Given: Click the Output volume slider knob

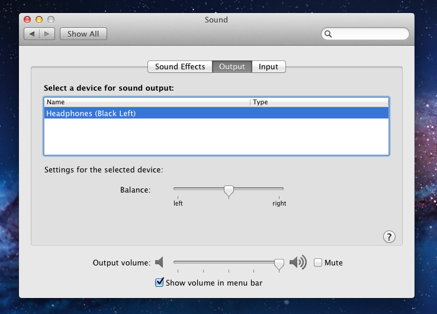Looking at the screenshot, I should [x=279, y=263].
